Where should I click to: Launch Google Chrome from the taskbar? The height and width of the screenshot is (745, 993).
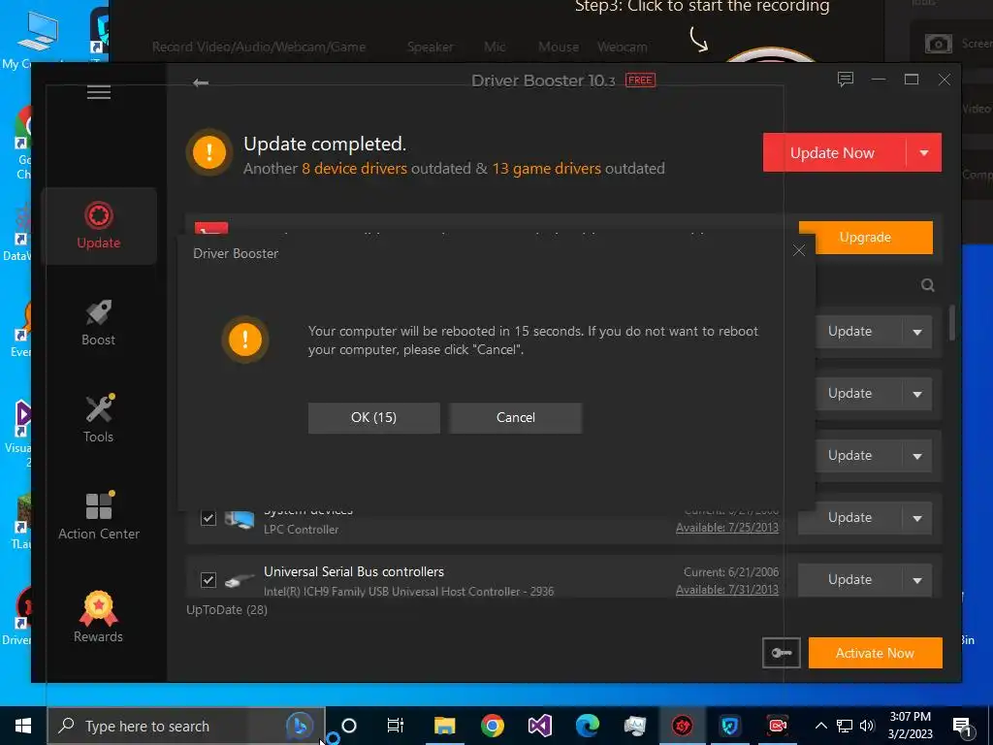492,726
